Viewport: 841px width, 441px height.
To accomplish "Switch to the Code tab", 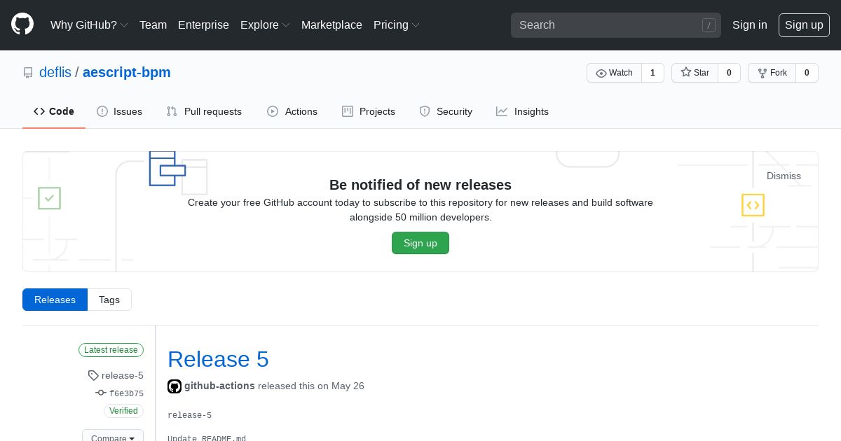I will click(54, 111).
